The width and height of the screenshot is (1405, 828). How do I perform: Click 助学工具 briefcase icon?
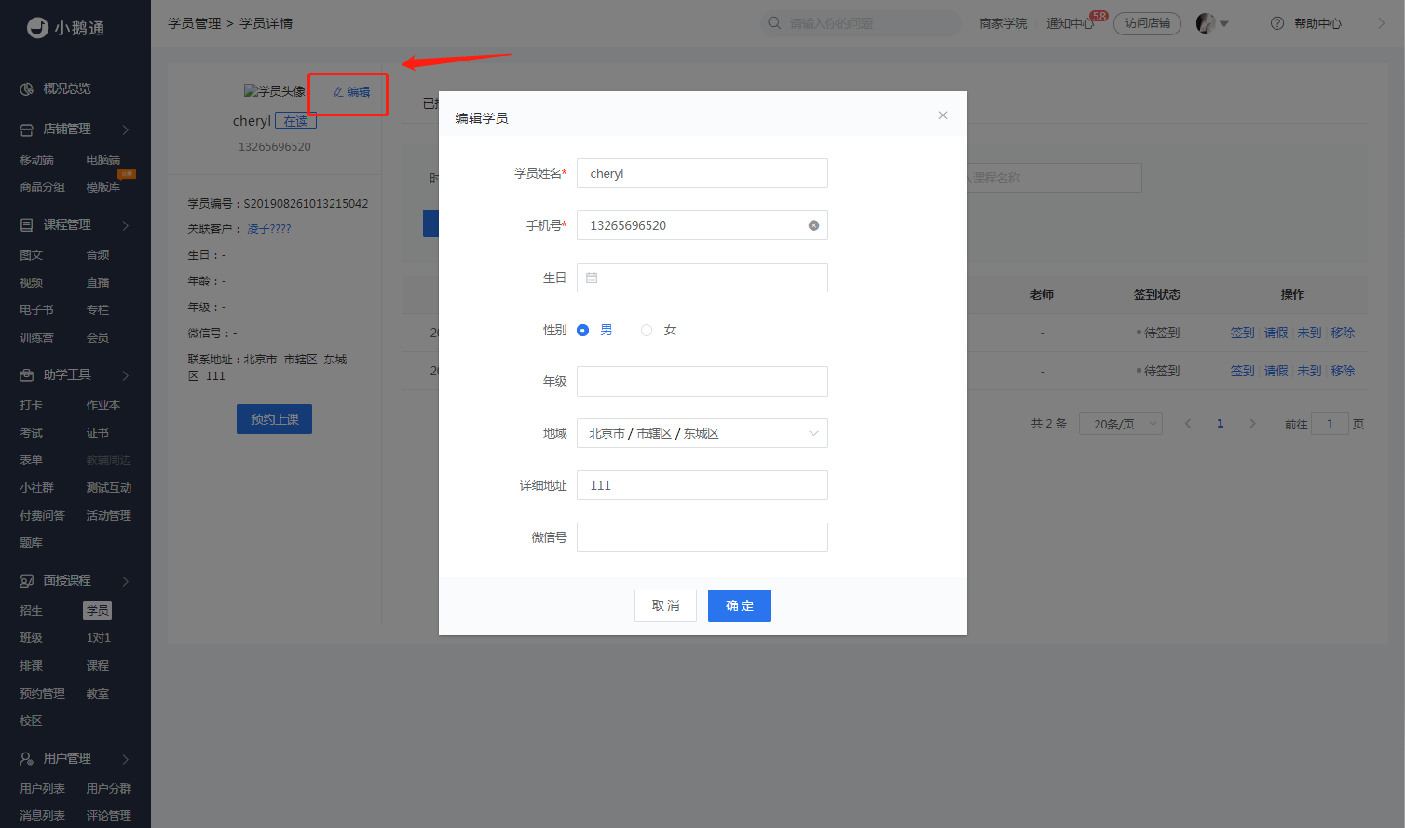pos(27,375)
